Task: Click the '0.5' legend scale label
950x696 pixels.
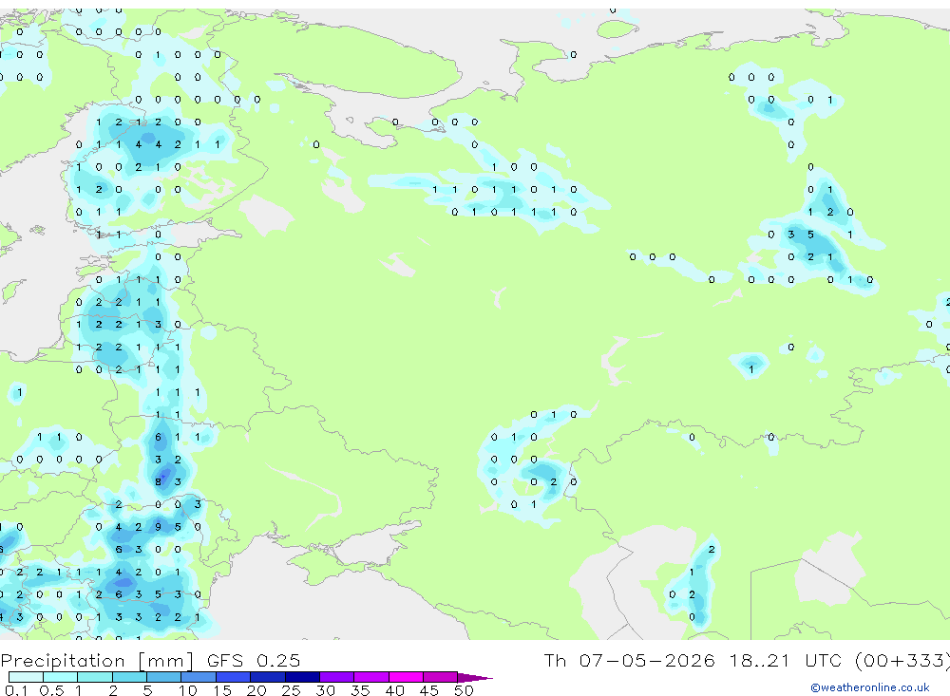Action: [51, 690]
